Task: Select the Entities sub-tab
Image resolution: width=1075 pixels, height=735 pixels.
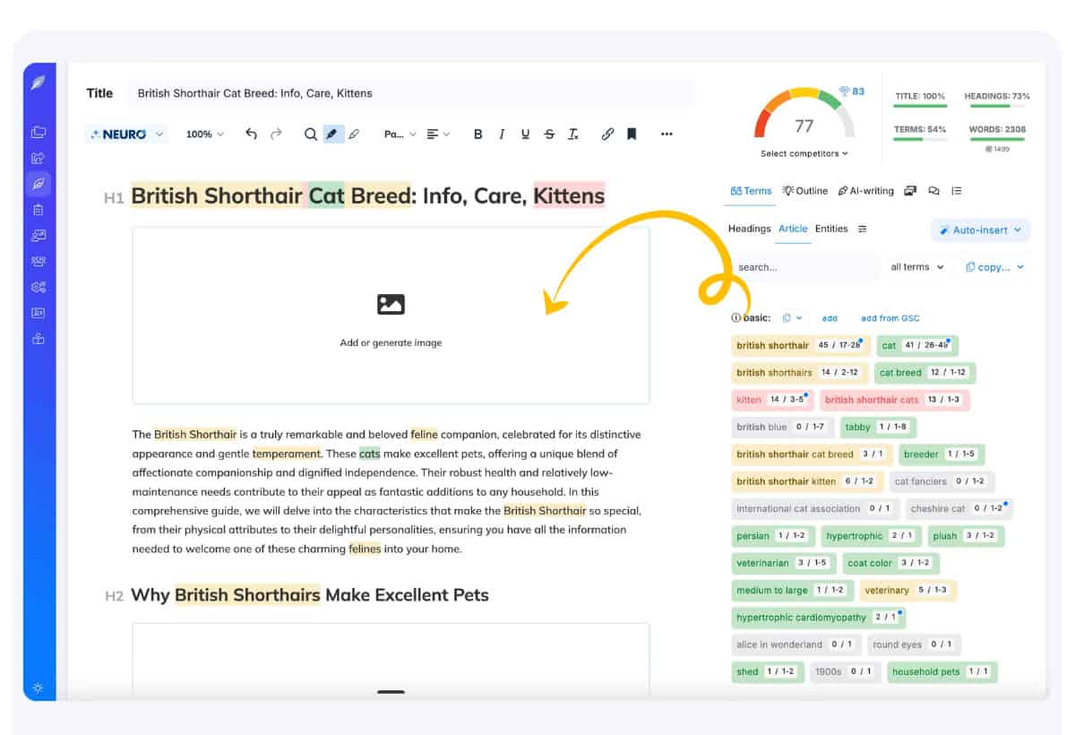Action: point(831,229)
